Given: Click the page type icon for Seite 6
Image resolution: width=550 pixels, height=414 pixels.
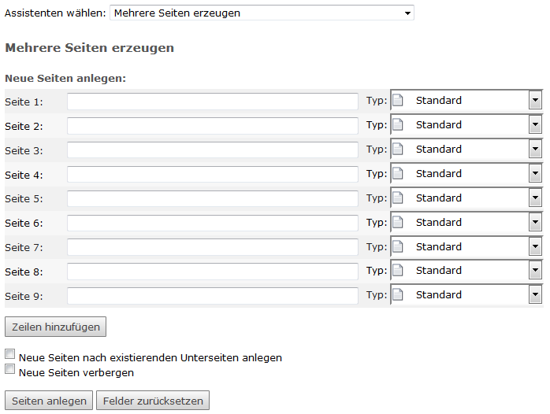Looking at the screenshot, I should click(x=398, y=223).
